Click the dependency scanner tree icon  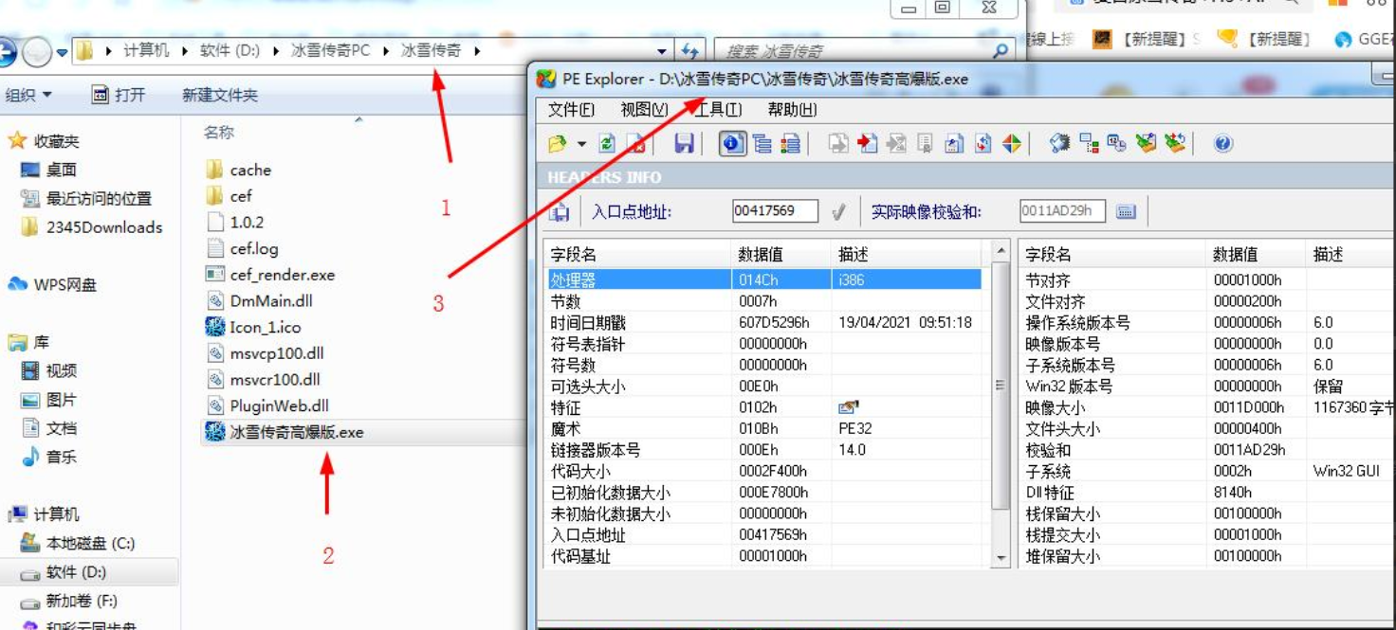point(1089,144)
